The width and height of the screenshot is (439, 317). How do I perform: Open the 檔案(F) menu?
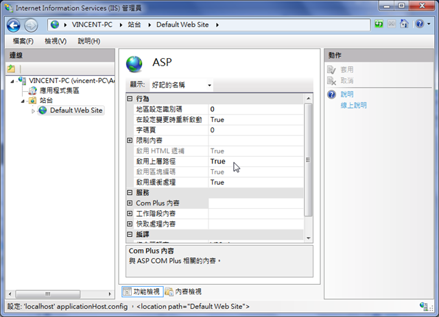tap(23, 41)
